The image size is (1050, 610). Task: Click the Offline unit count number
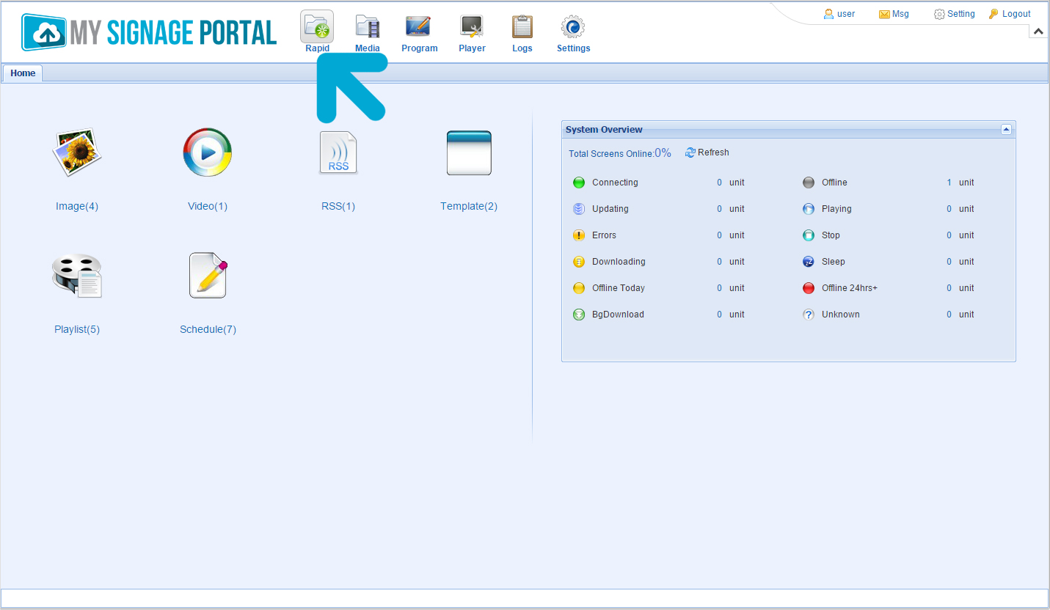949,183
